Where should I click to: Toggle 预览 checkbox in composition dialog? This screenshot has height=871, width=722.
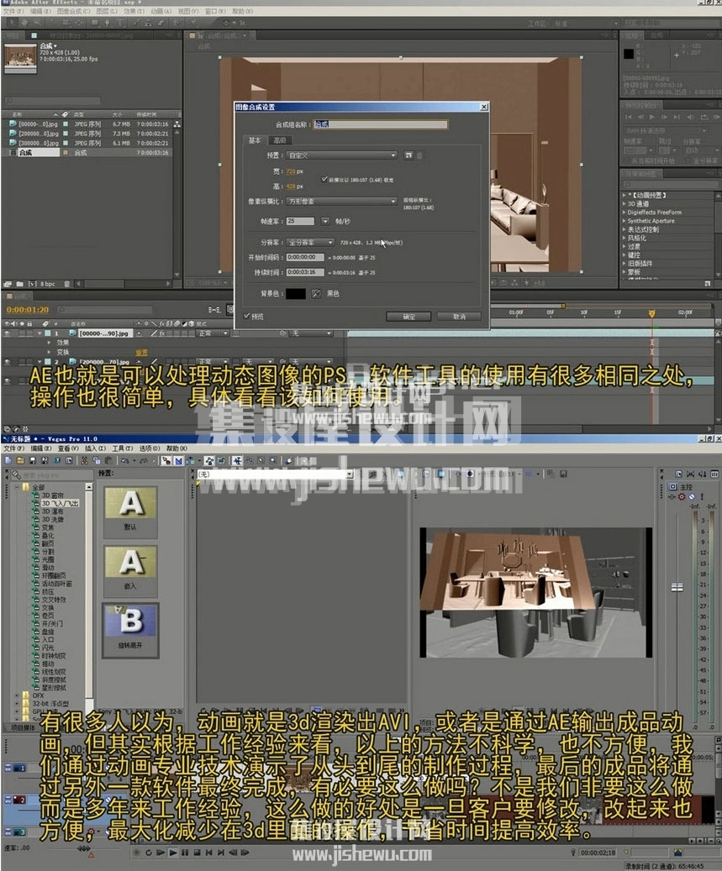(247, 316)
